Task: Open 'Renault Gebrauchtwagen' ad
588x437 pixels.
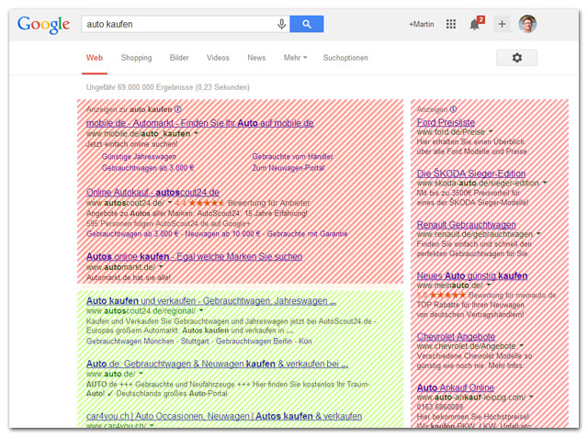Action: 466,225
